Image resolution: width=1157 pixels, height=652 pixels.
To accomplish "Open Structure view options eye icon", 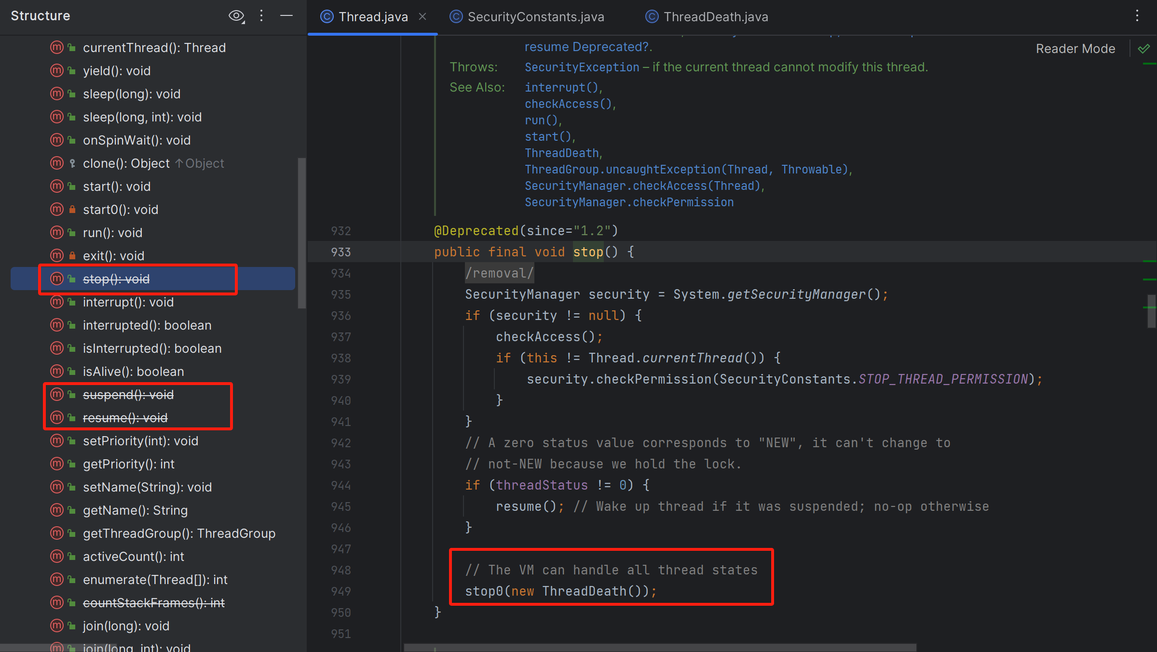I will click(236, 16).
